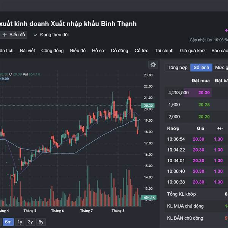Viewport: 228px width, 228px height.
Task: Click the Cập nhật lúc timestamp
Action: pos(209,40)
